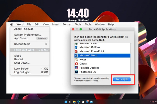The height and width of the screenshot is (104, 157).
Task: Open the Window menu
Action: click(100, 24)
